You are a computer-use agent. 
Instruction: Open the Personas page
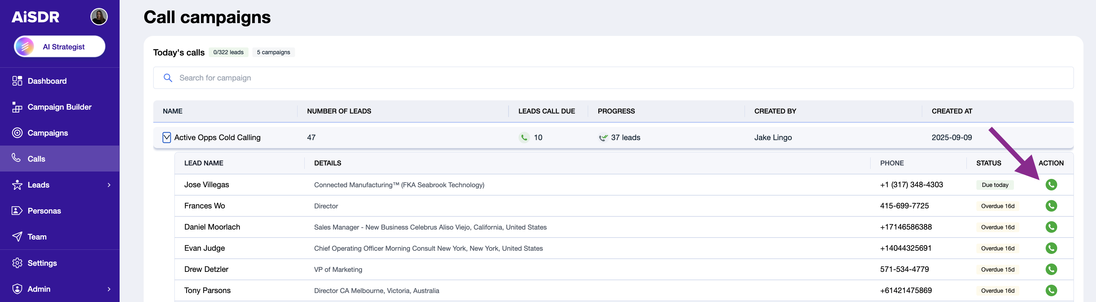pos(44,211)
